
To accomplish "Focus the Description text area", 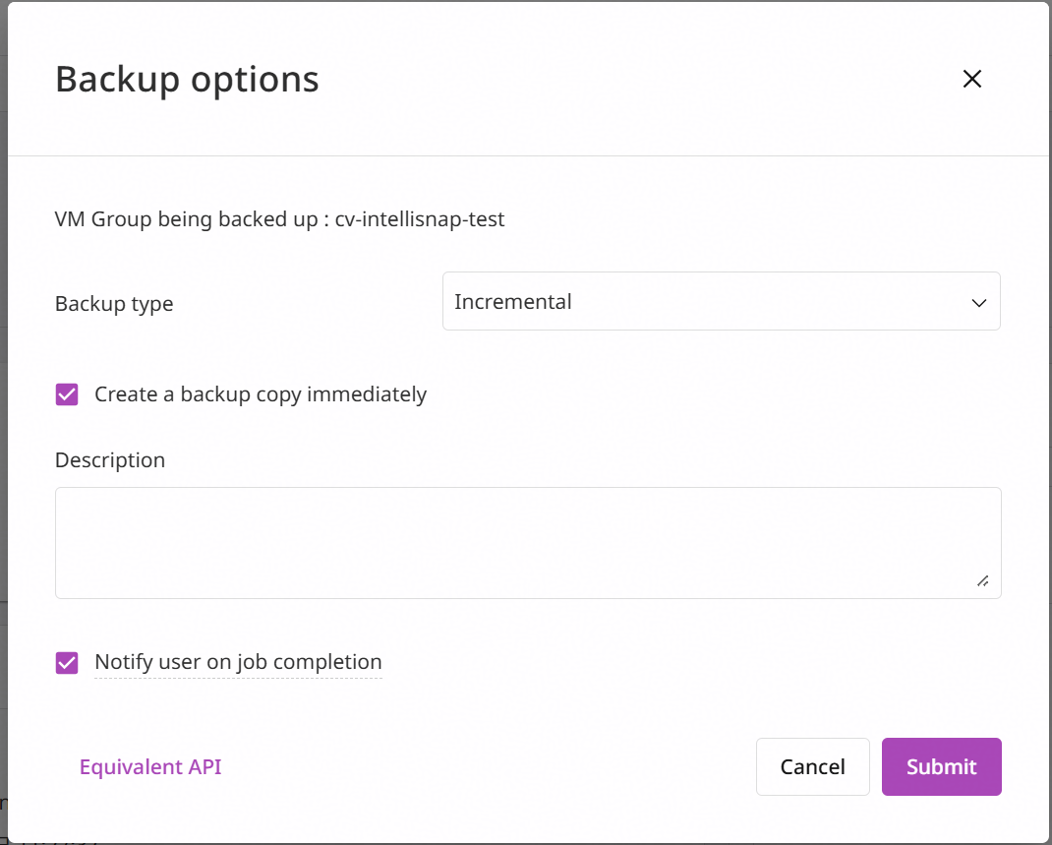I will point(528,543).
